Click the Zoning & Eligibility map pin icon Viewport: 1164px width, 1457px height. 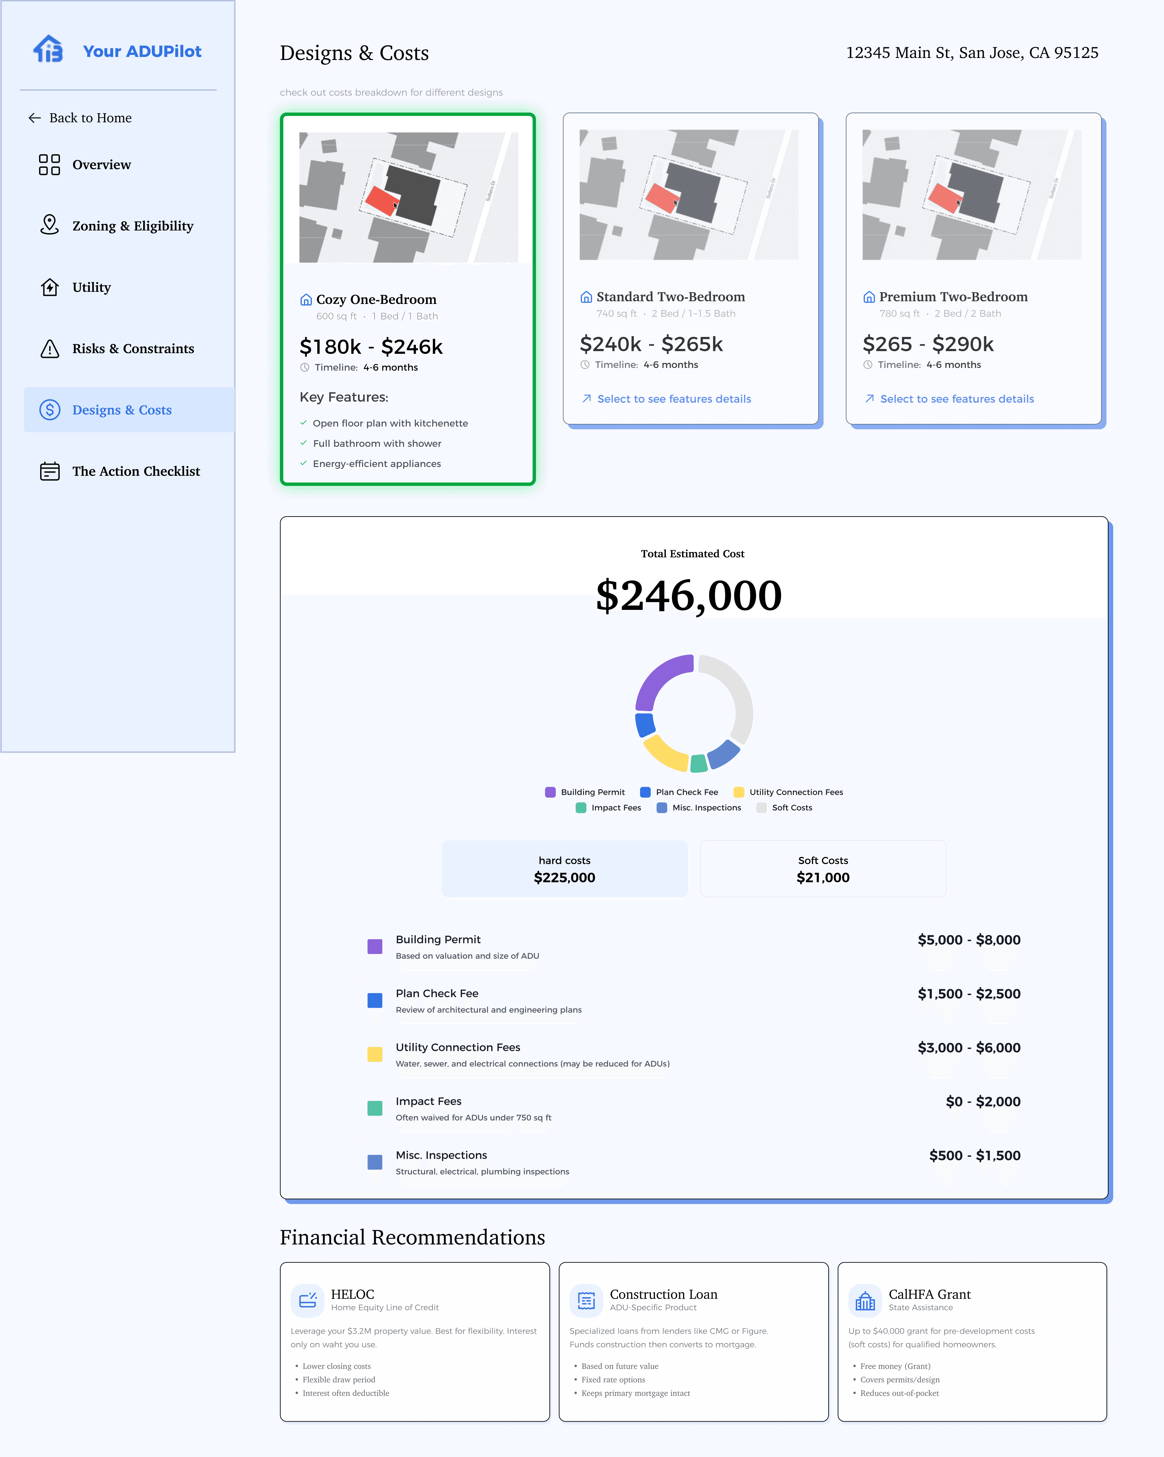click(x=49, y=226)
